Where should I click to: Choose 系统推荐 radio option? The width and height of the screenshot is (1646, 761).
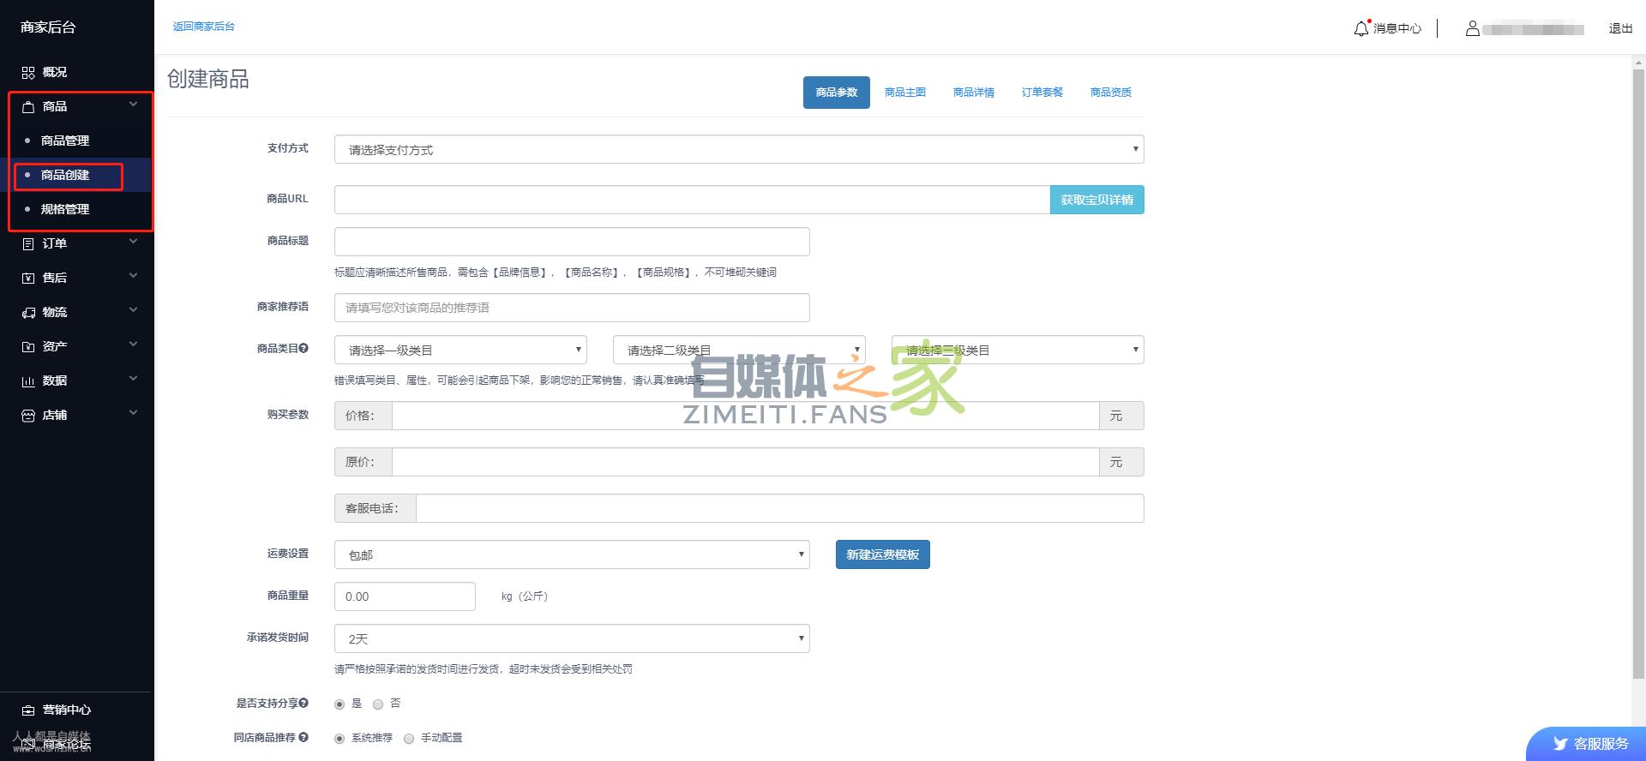point(339,739)
